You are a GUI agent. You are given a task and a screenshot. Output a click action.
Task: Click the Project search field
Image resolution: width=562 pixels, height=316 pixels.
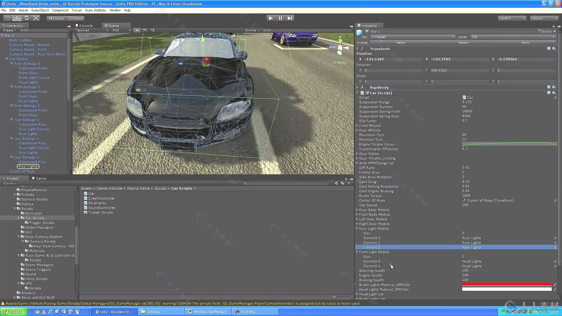287,183
